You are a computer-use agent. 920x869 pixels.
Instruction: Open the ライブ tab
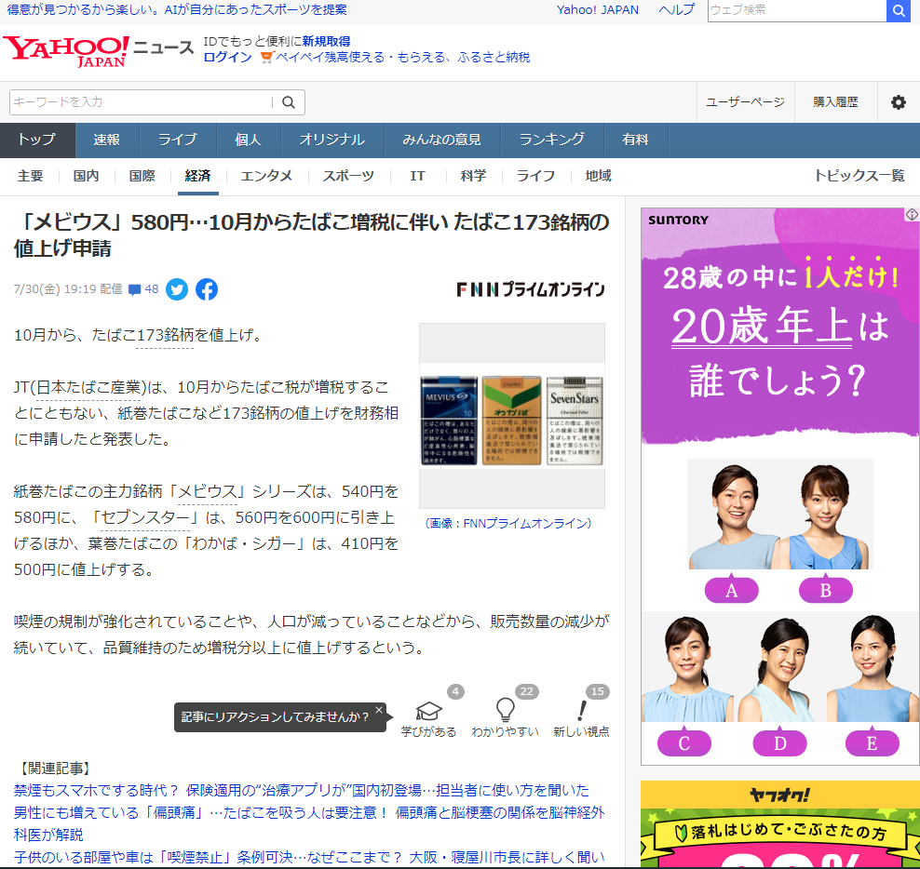178,140
